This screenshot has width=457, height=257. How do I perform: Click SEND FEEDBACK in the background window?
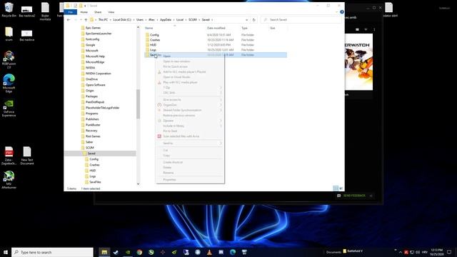[354, 196]
